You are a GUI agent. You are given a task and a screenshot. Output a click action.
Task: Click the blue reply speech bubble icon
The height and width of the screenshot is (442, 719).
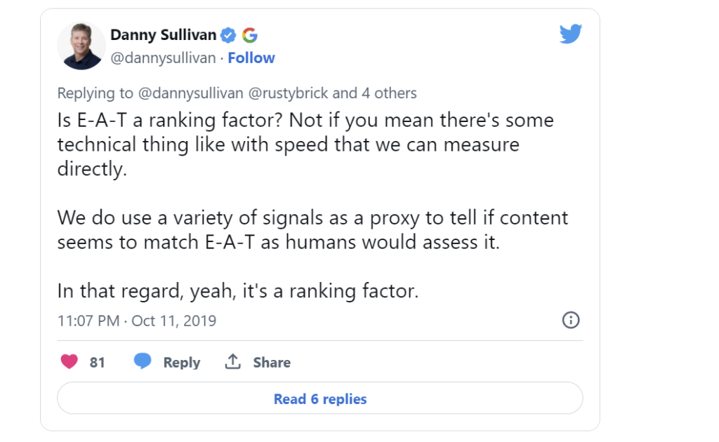pyautogui.click(x=143, y=361)
